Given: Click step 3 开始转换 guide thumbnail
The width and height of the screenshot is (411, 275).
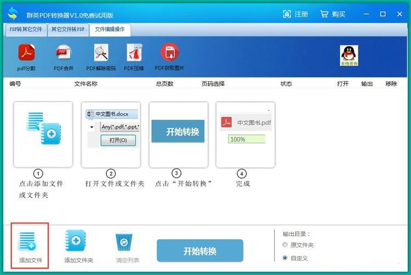Looking at the screenshot, I should click(179, 134).
